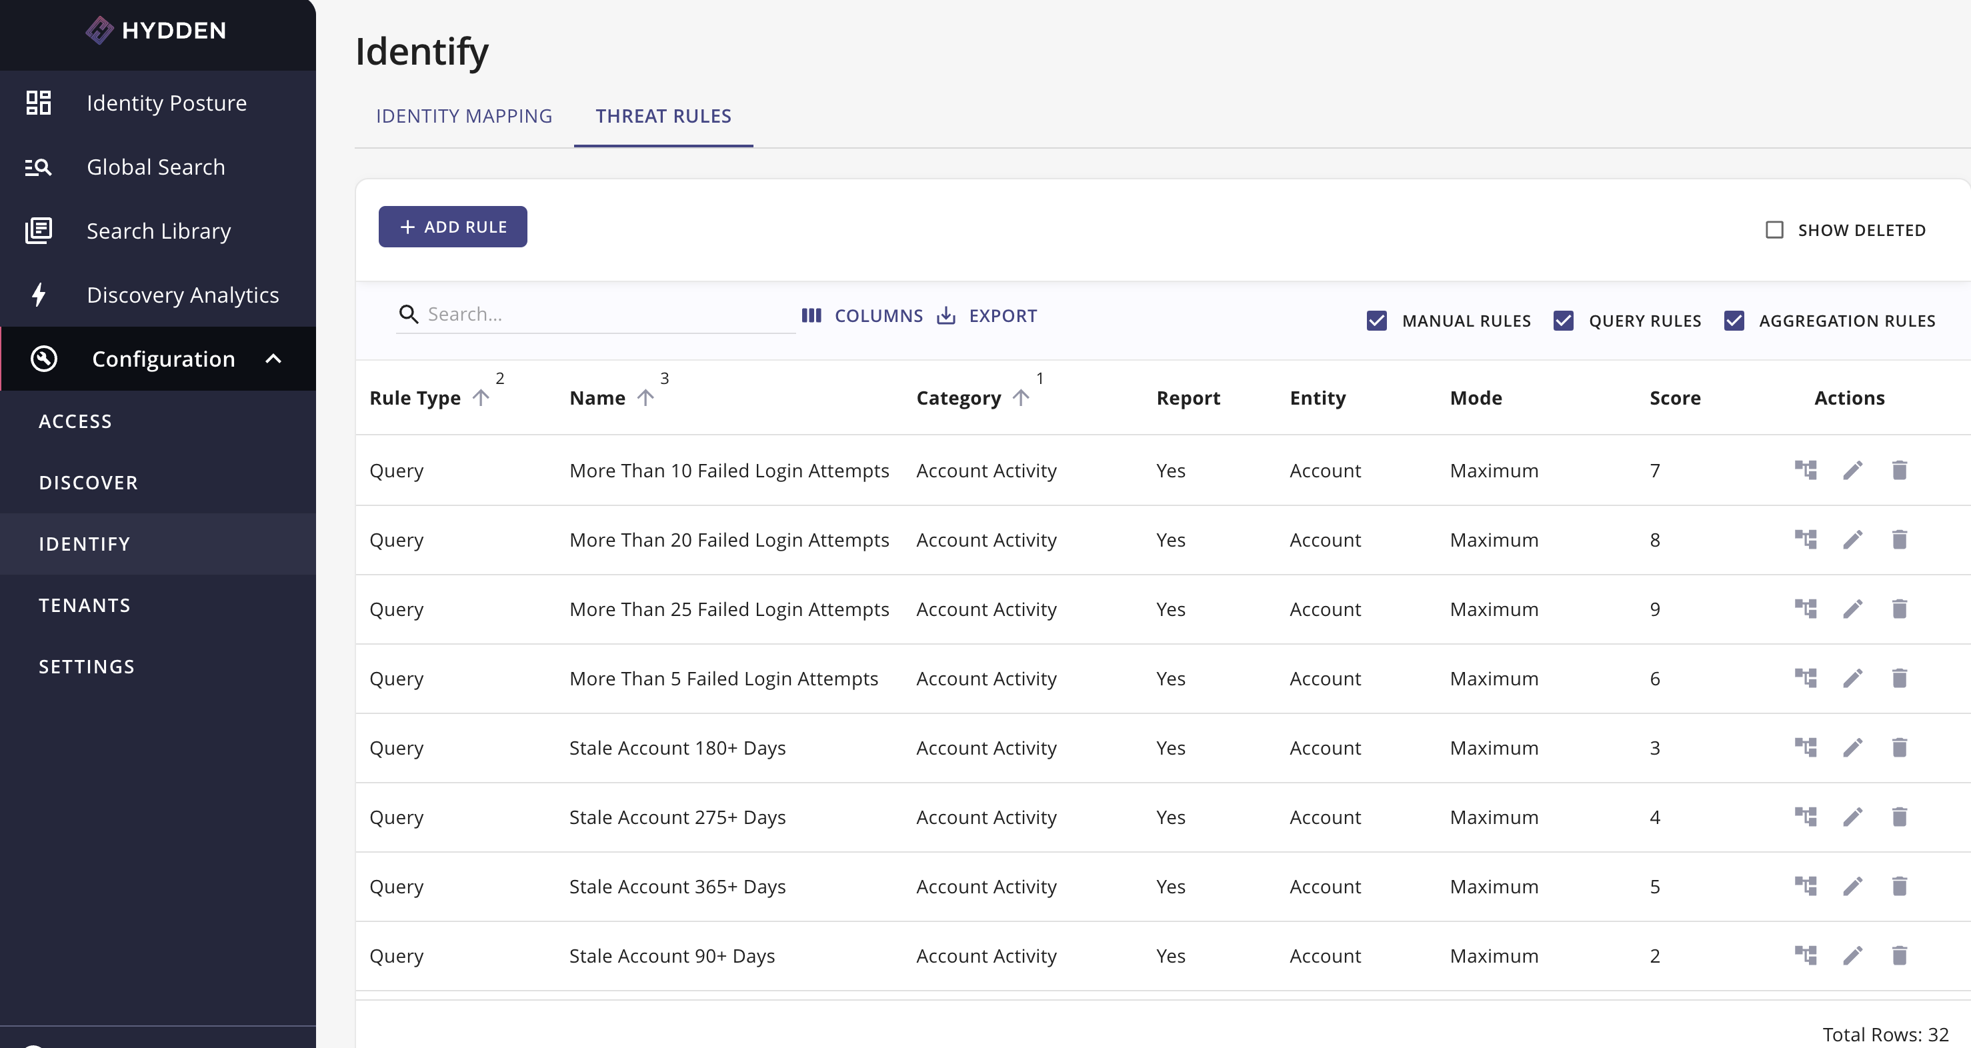Delete the Stale Account 90+ Days rule
The width and height of the screenshot is (1971, 1048).
click(x=1899, y=955)
